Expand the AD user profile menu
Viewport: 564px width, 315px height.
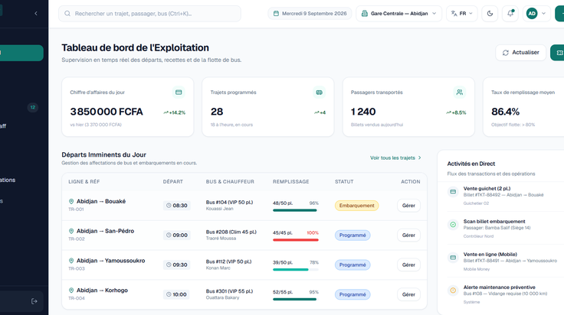pyautogui.click(x=536, y=14)
